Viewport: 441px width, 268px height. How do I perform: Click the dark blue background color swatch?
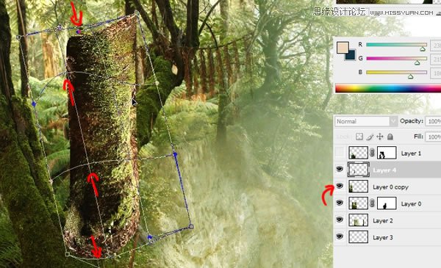(x=351, y=56)
